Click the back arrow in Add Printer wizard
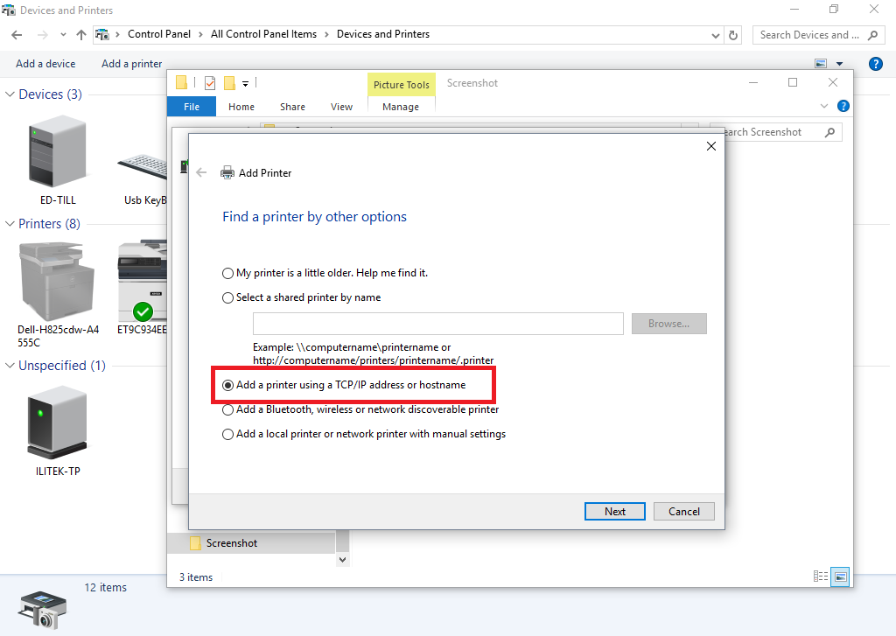896x636 pixels. (x=201, y=173)
